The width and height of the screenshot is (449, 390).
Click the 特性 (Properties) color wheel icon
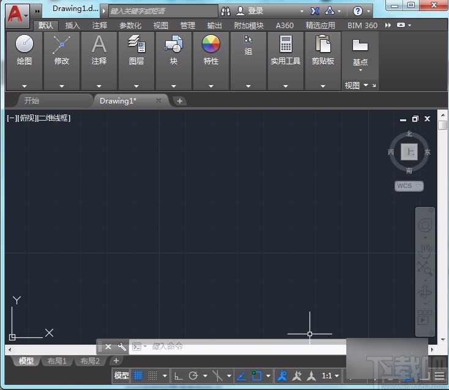coord(210,44)
